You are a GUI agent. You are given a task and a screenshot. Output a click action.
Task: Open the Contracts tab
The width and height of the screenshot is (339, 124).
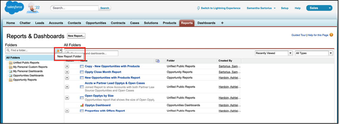click(118, 23)
